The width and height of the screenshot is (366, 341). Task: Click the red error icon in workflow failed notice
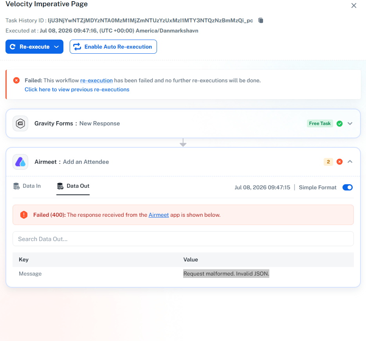pyautogui.click(x=16, y=80)
